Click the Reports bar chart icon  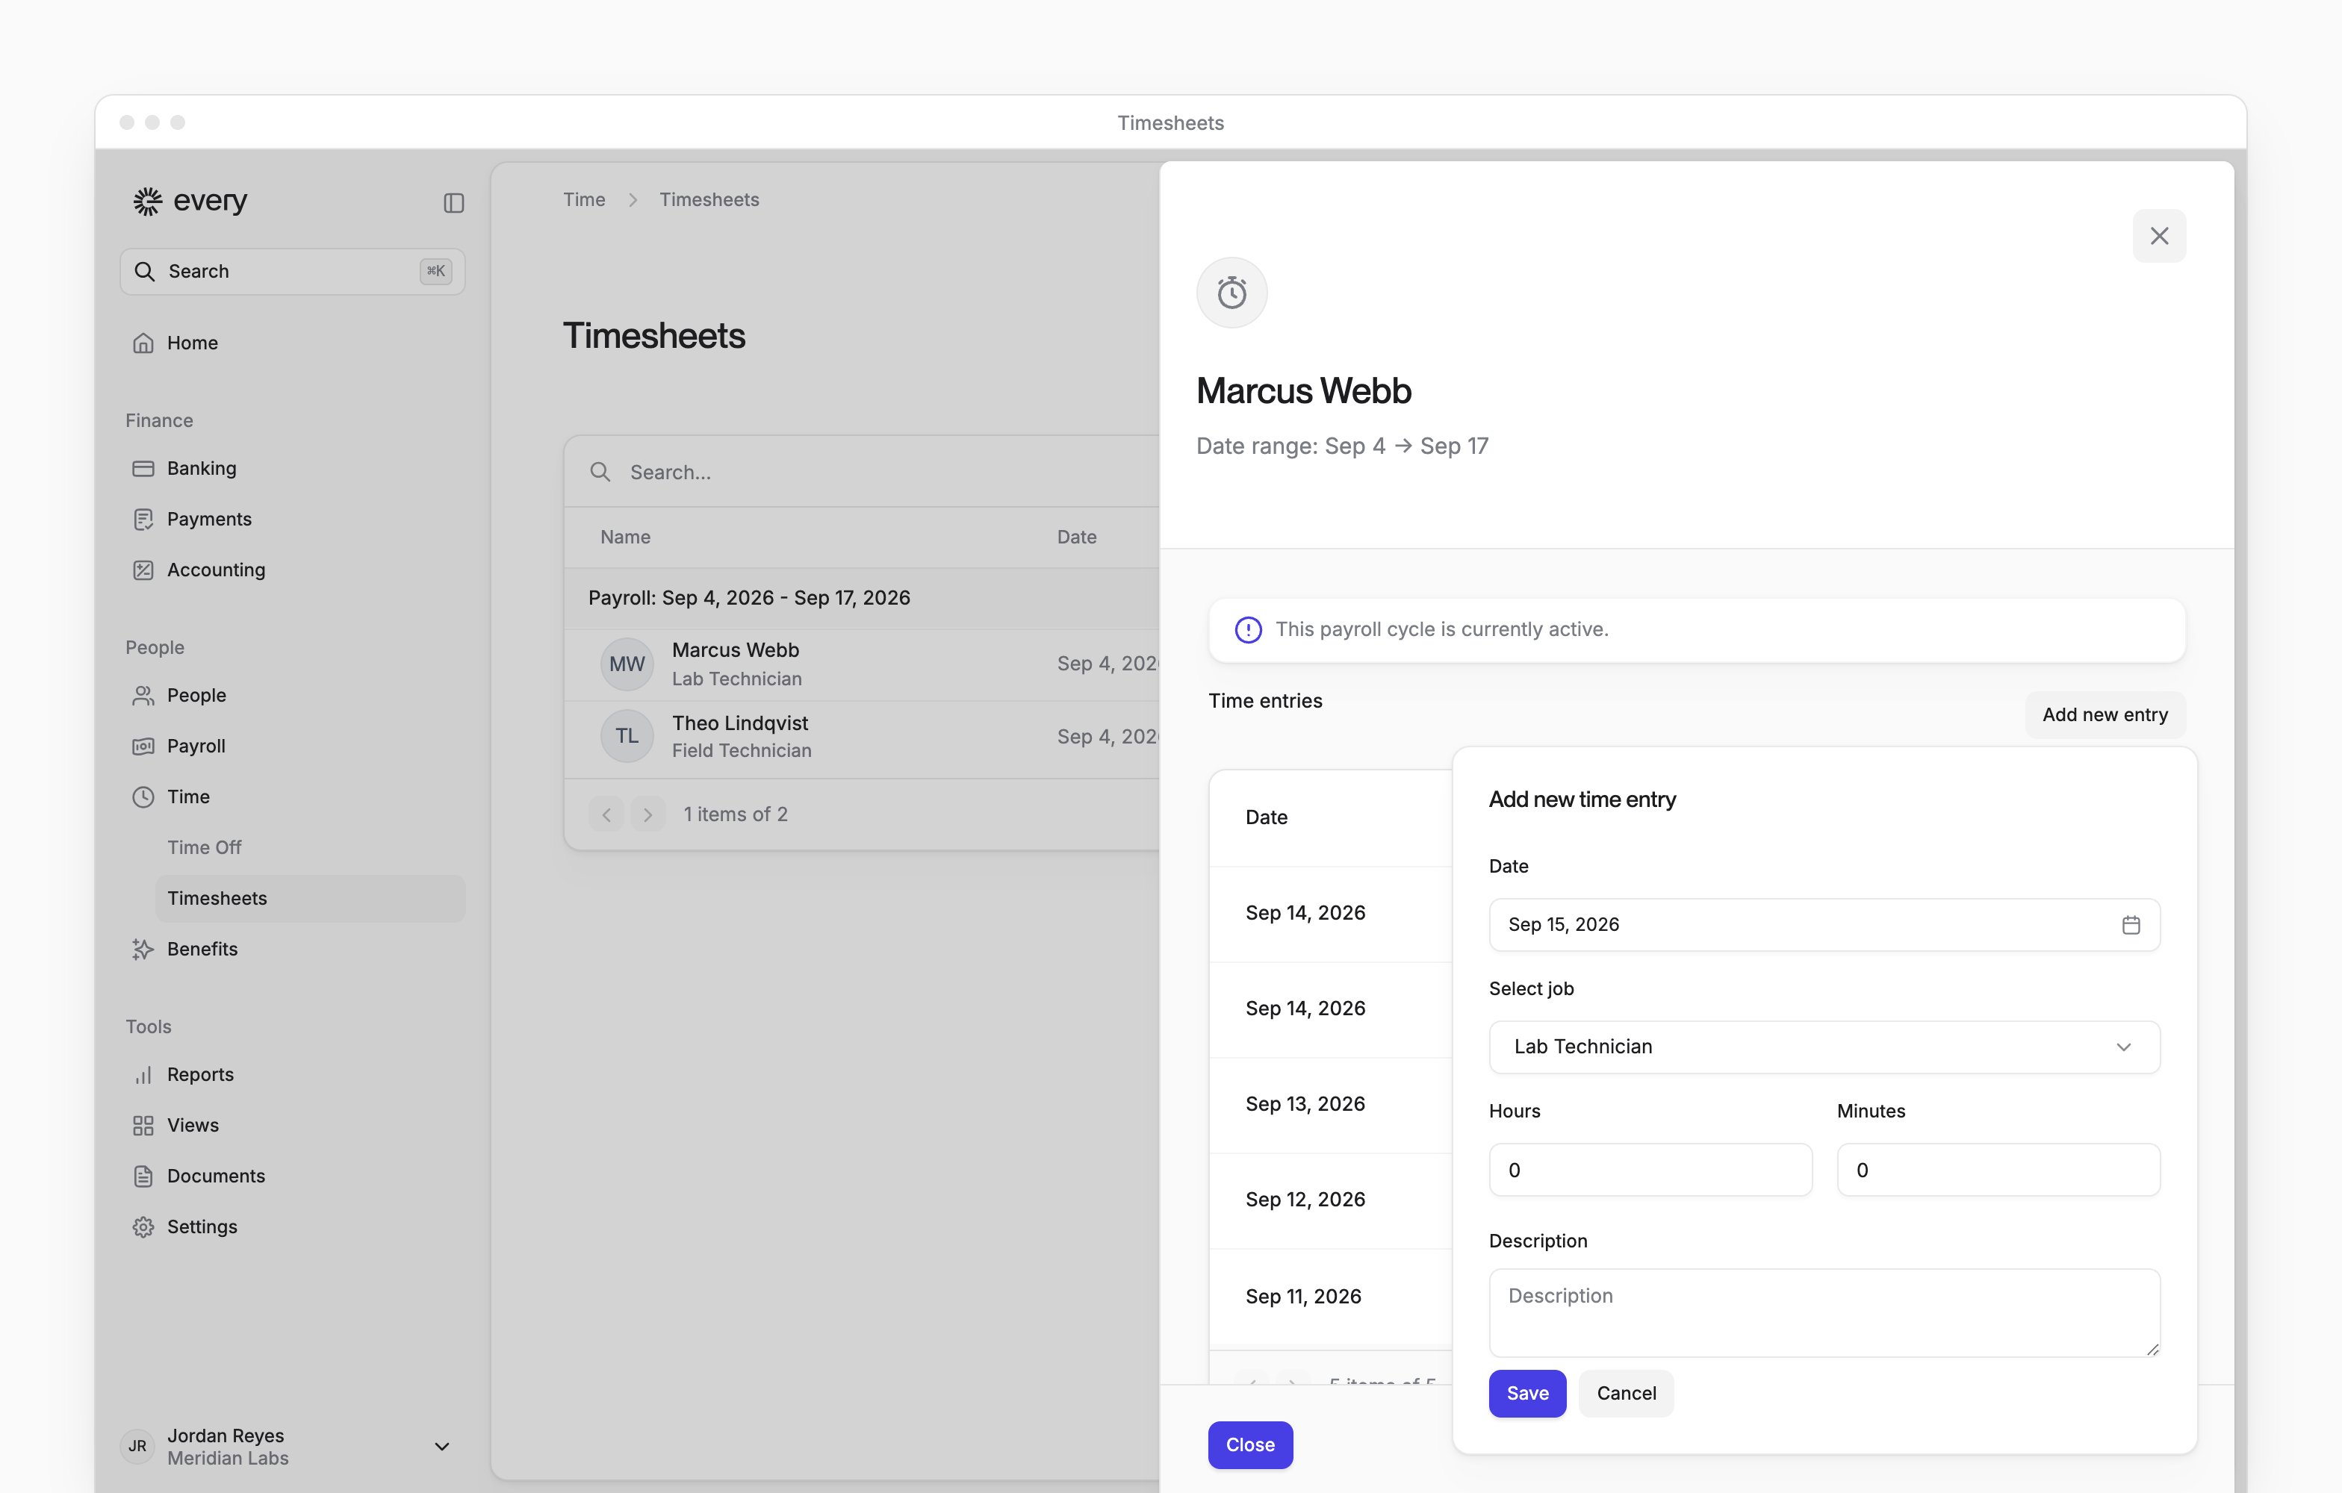point(143,1074)
